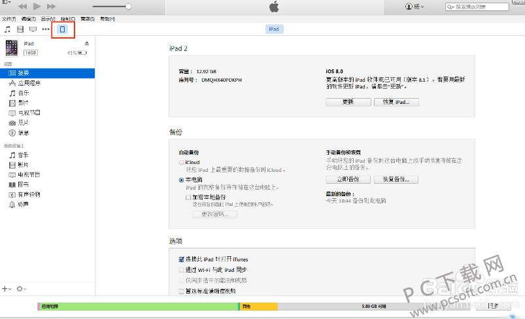Switch to Movies library toolbar icon
This screenshot has width=525, height=319.
point(20,29)
